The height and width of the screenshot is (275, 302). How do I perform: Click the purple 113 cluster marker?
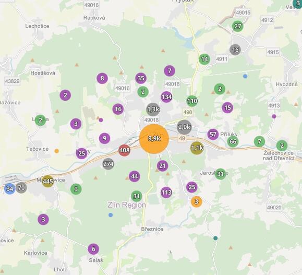(x=166, y=193)
